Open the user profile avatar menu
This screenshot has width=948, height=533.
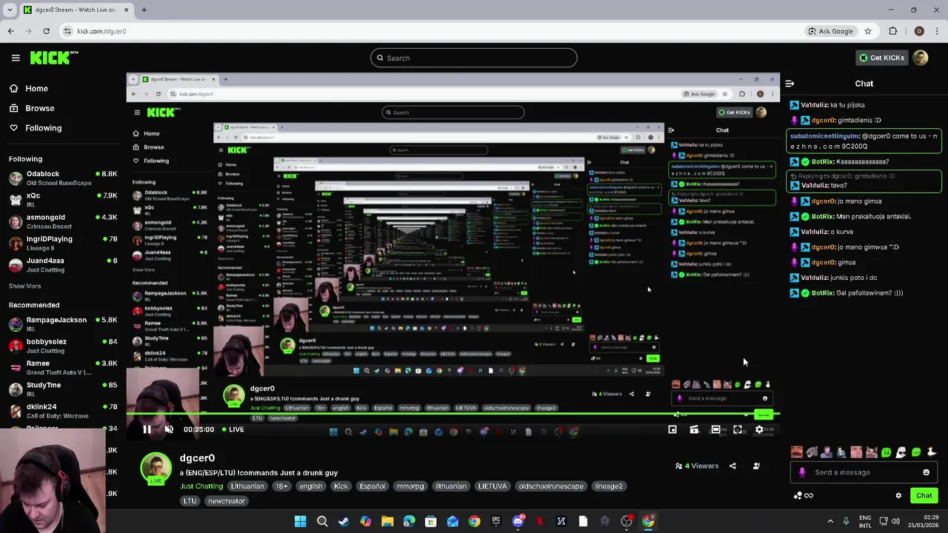[921, 58]
